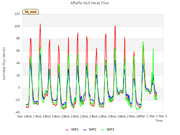Click the 40 y-axis tick label
The width and height of the screenshot is (180, 135).
[18, 63]
